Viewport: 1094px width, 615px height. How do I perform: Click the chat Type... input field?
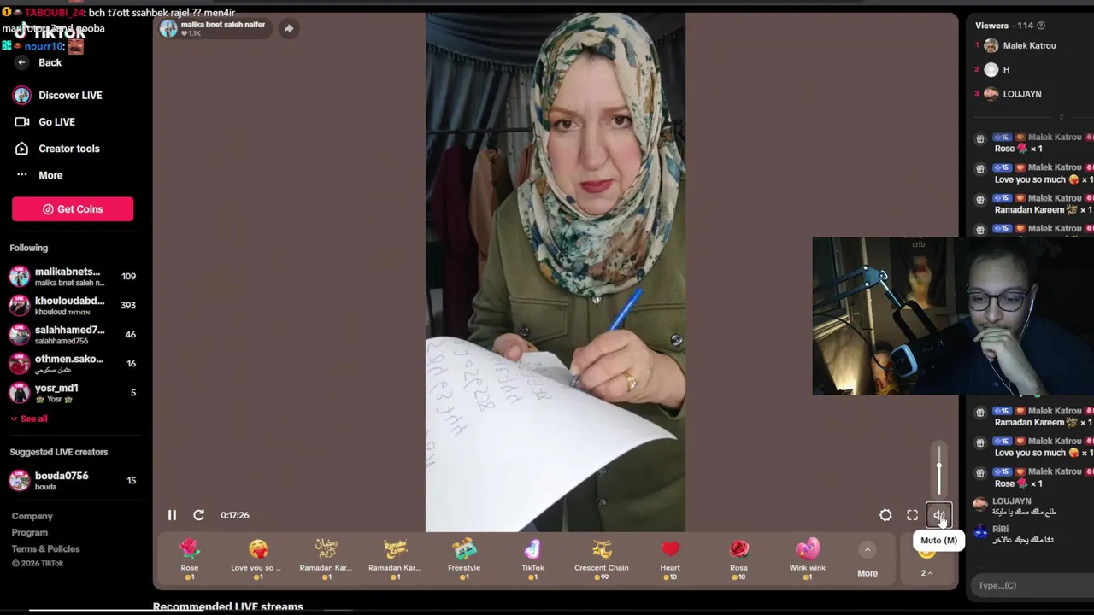tap(1032, 585)
